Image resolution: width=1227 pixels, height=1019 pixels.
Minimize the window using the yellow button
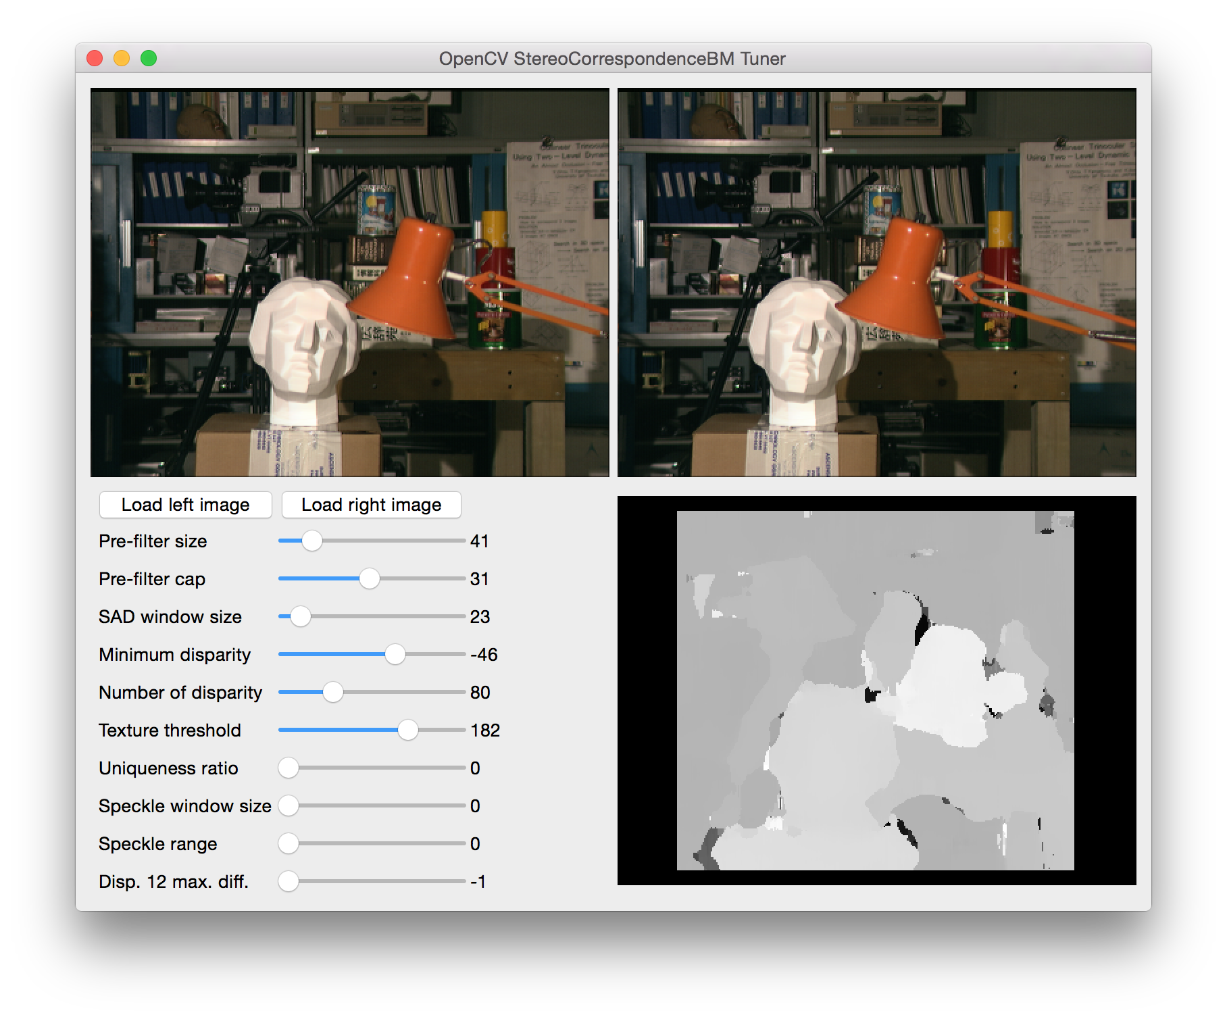[122, 59]
